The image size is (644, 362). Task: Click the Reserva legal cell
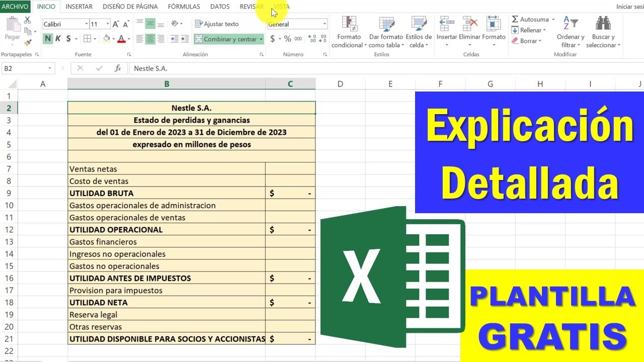point(167,315)
